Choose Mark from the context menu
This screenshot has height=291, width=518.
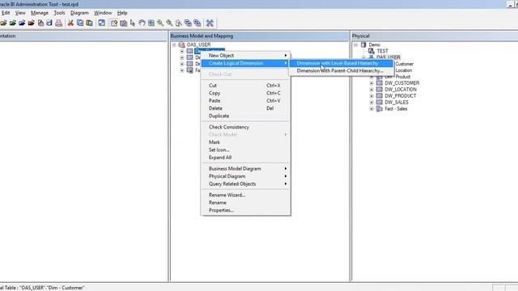(246, 142)
